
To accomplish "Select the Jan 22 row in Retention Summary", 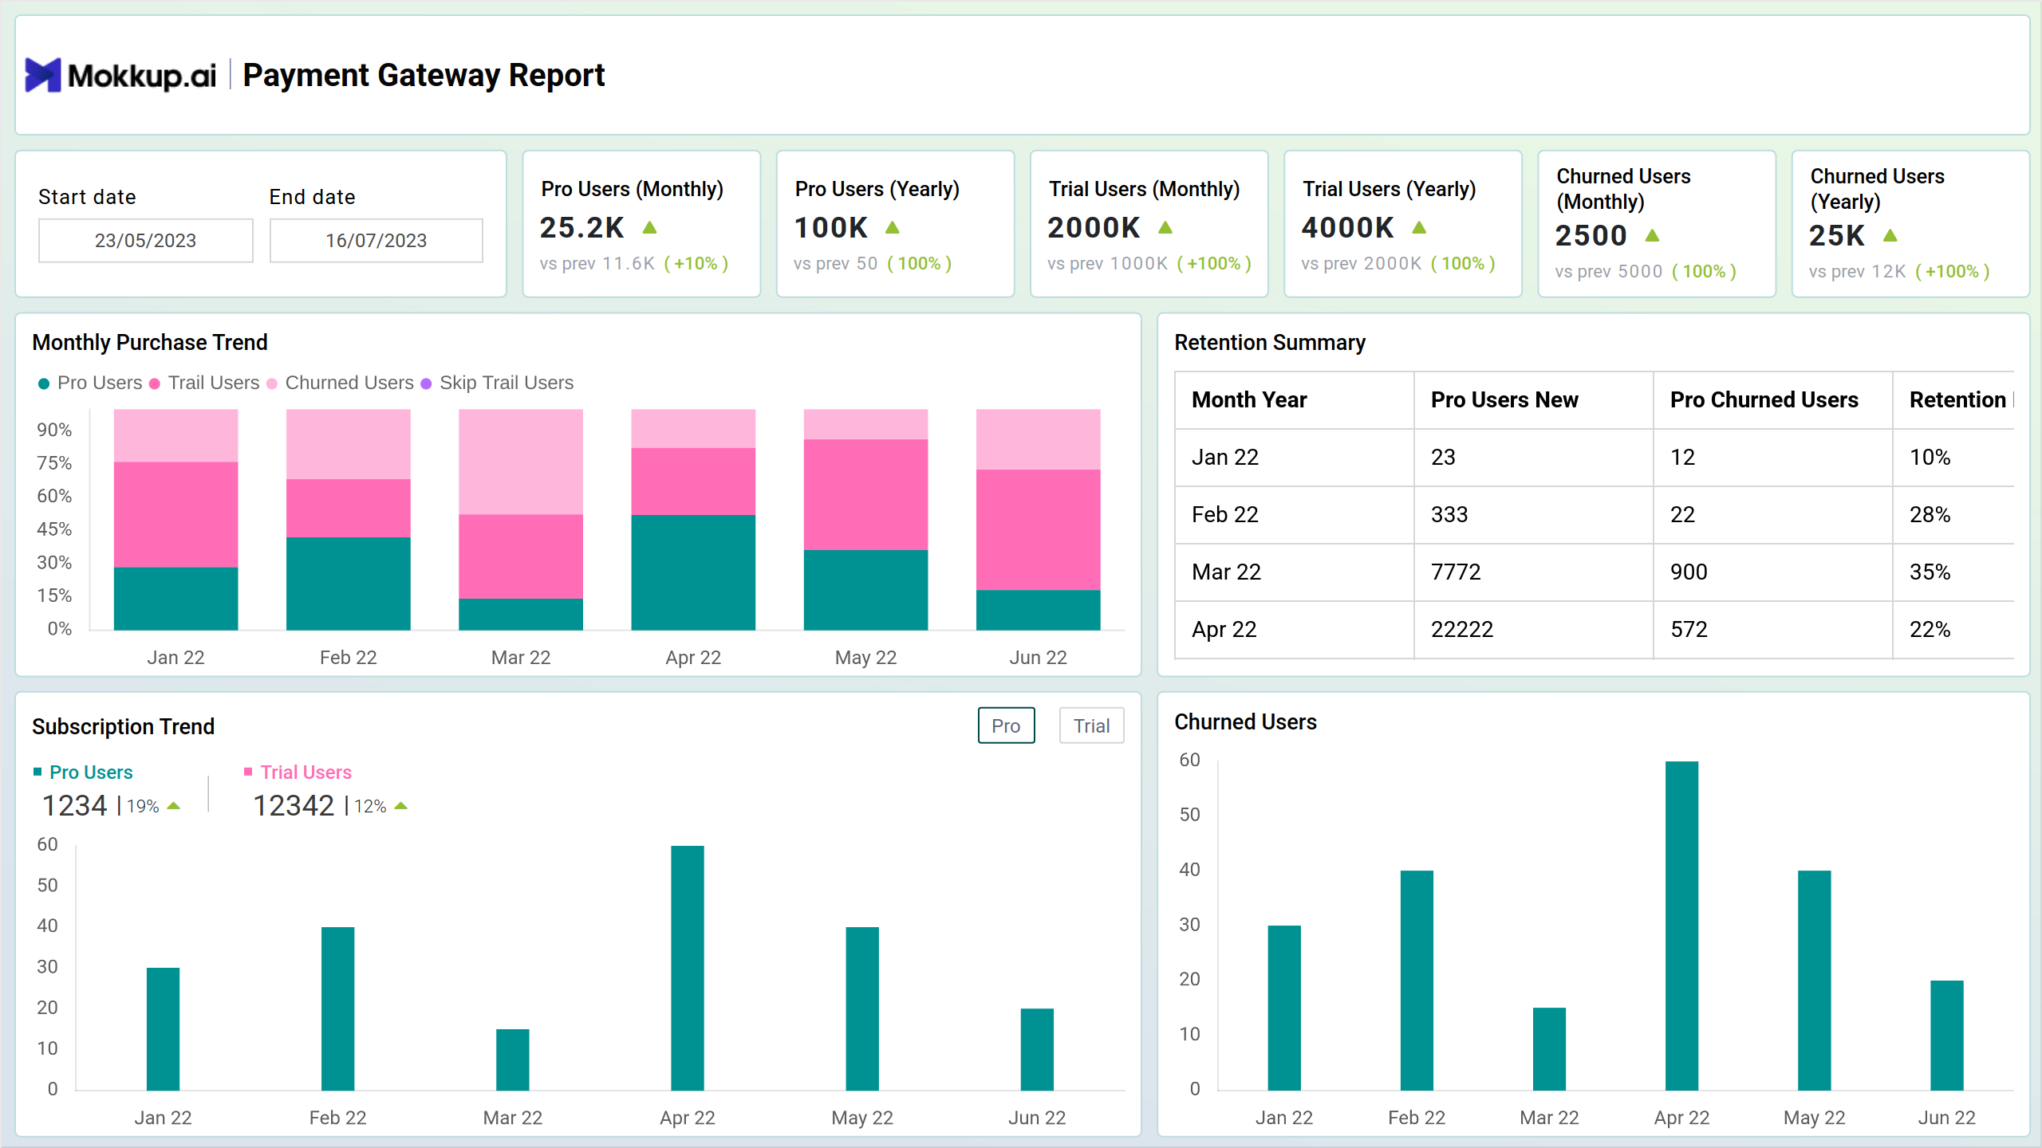I will click(1594, 458).
